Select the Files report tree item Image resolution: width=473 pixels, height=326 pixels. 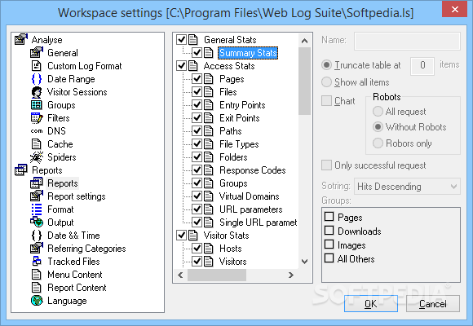228,92
